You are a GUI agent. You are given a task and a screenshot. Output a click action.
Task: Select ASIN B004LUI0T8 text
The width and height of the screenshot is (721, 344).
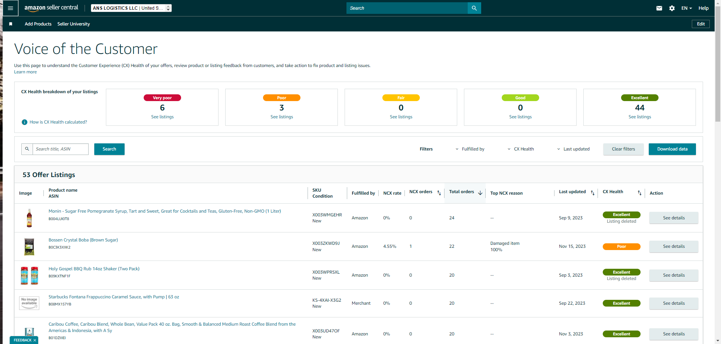(59, 219)
